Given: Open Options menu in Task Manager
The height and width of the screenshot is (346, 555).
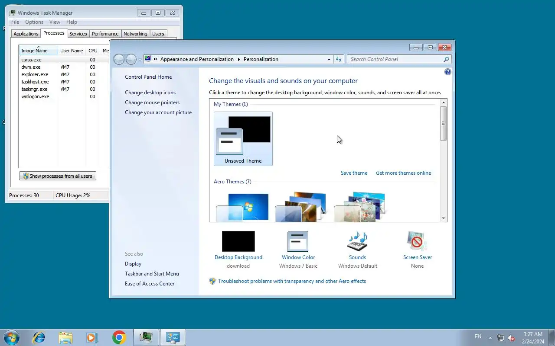Looking at the screenshot, I should click(x=34, y=22).
